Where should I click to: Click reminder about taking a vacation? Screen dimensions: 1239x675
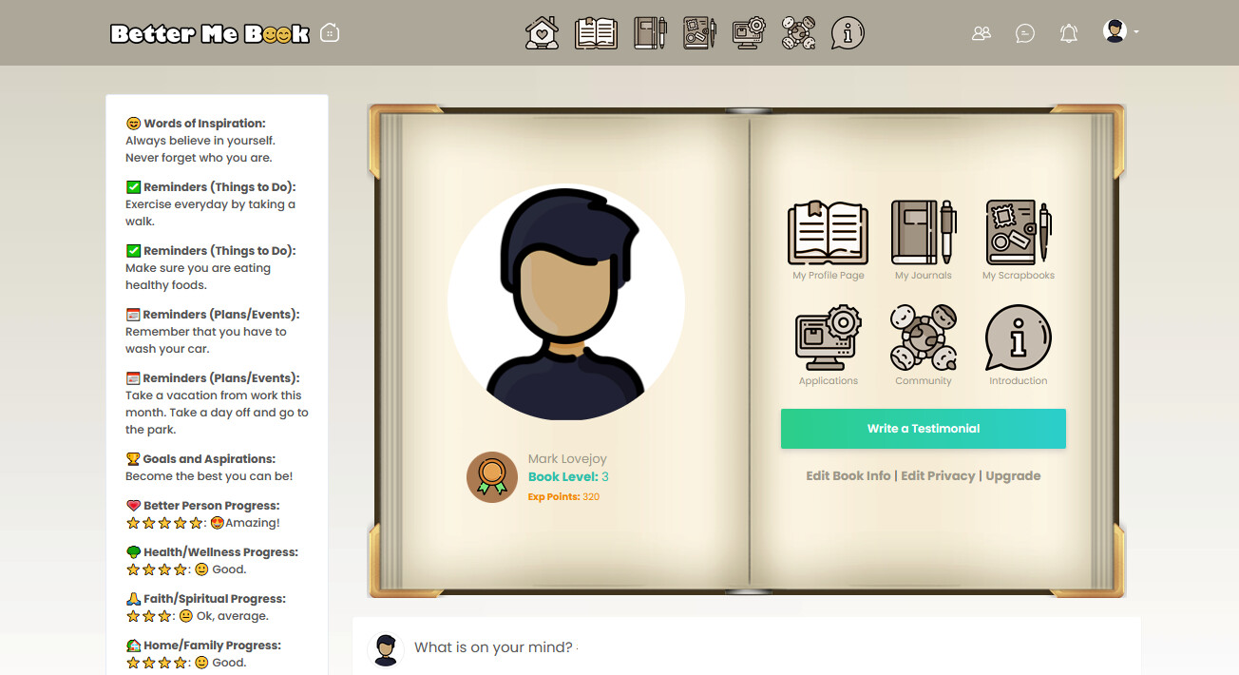click(x=217, y=413)
